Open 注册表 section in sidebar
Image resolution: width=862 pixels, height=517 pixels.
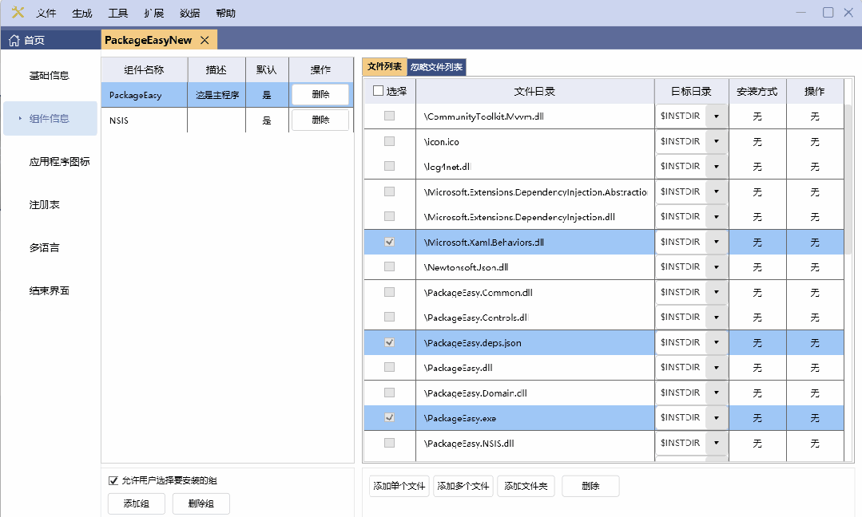(x=45, y=204)
